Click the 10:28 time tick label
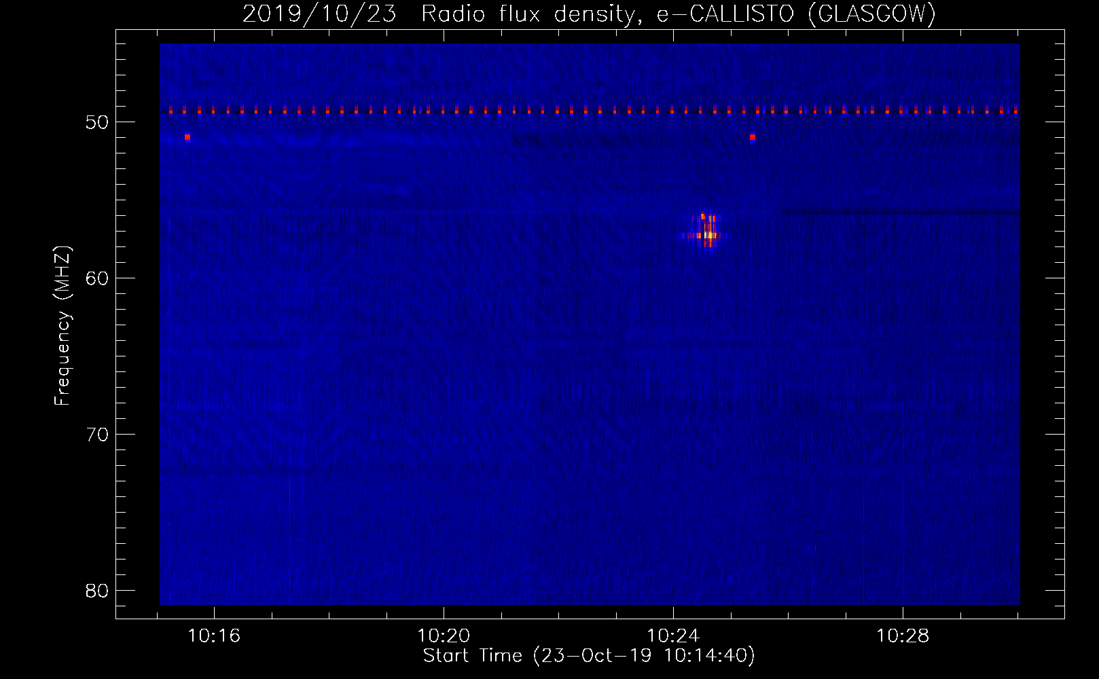 click(x=903, y=636)
